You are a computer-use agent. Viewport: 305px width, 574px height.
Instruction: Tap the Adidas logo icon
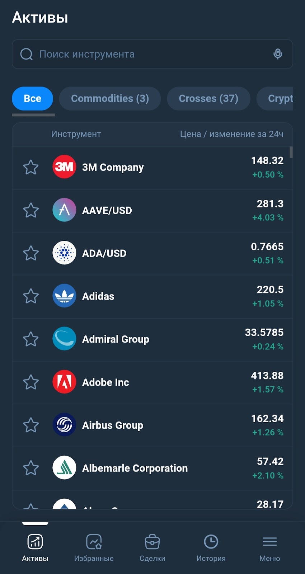64,296
